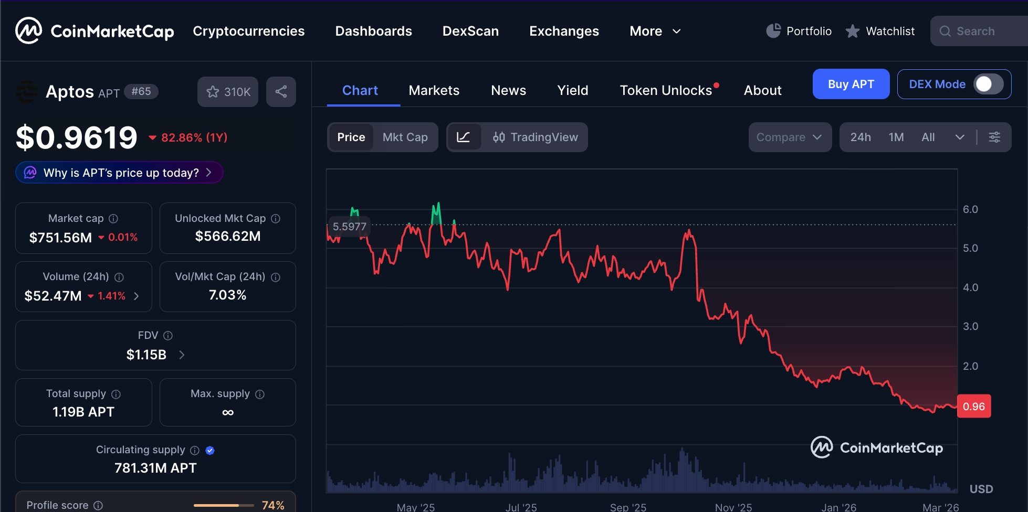Click the Portfolio link
1028x512 pixels.
pyautogui.click(x=809, y=31)
